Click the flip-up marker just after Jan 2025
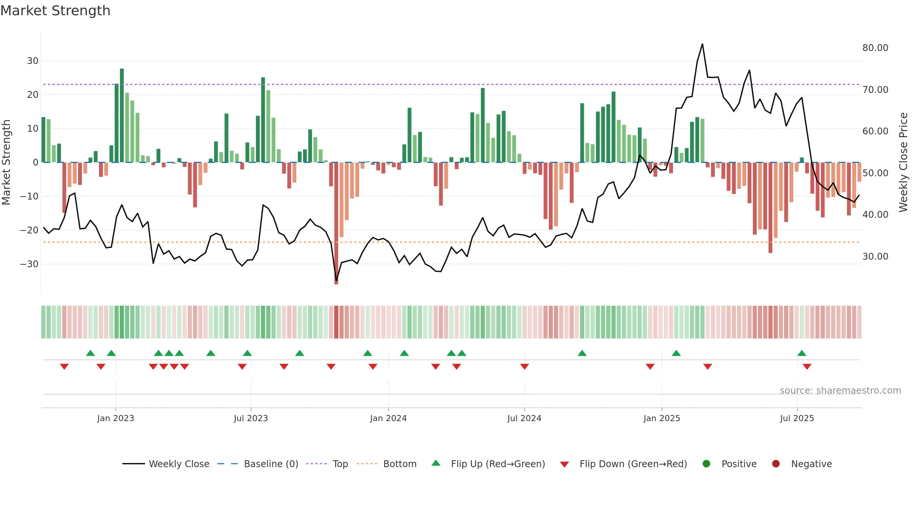Viewport: 914px width, 514px height. coord(676,353)
